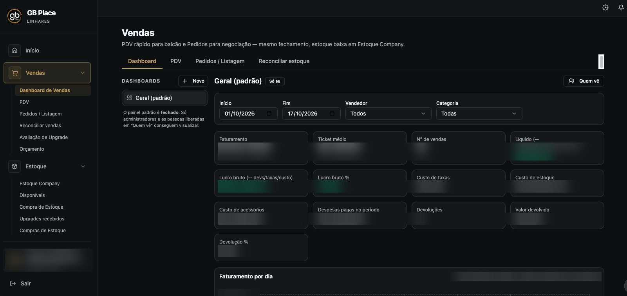Click the Faturamento por dia heading

coord(246,276)
